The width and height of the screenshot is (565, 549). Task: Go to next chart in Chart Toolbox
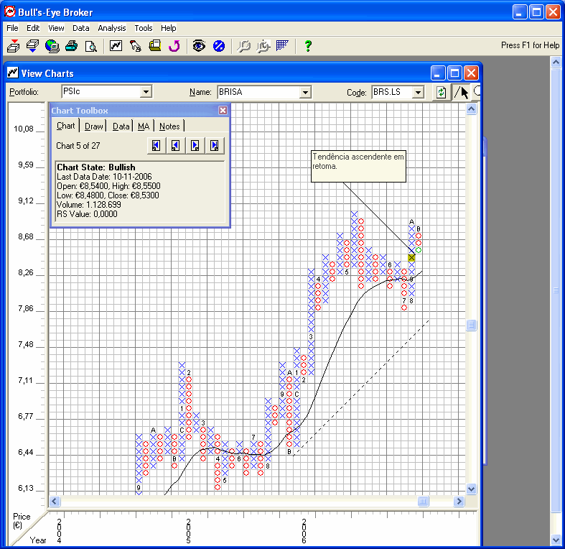point(195,146)
